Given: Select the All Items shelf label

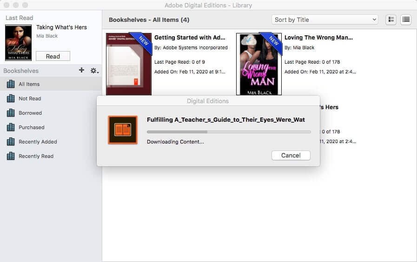Looking at the screenshot, I should point(29,84).
